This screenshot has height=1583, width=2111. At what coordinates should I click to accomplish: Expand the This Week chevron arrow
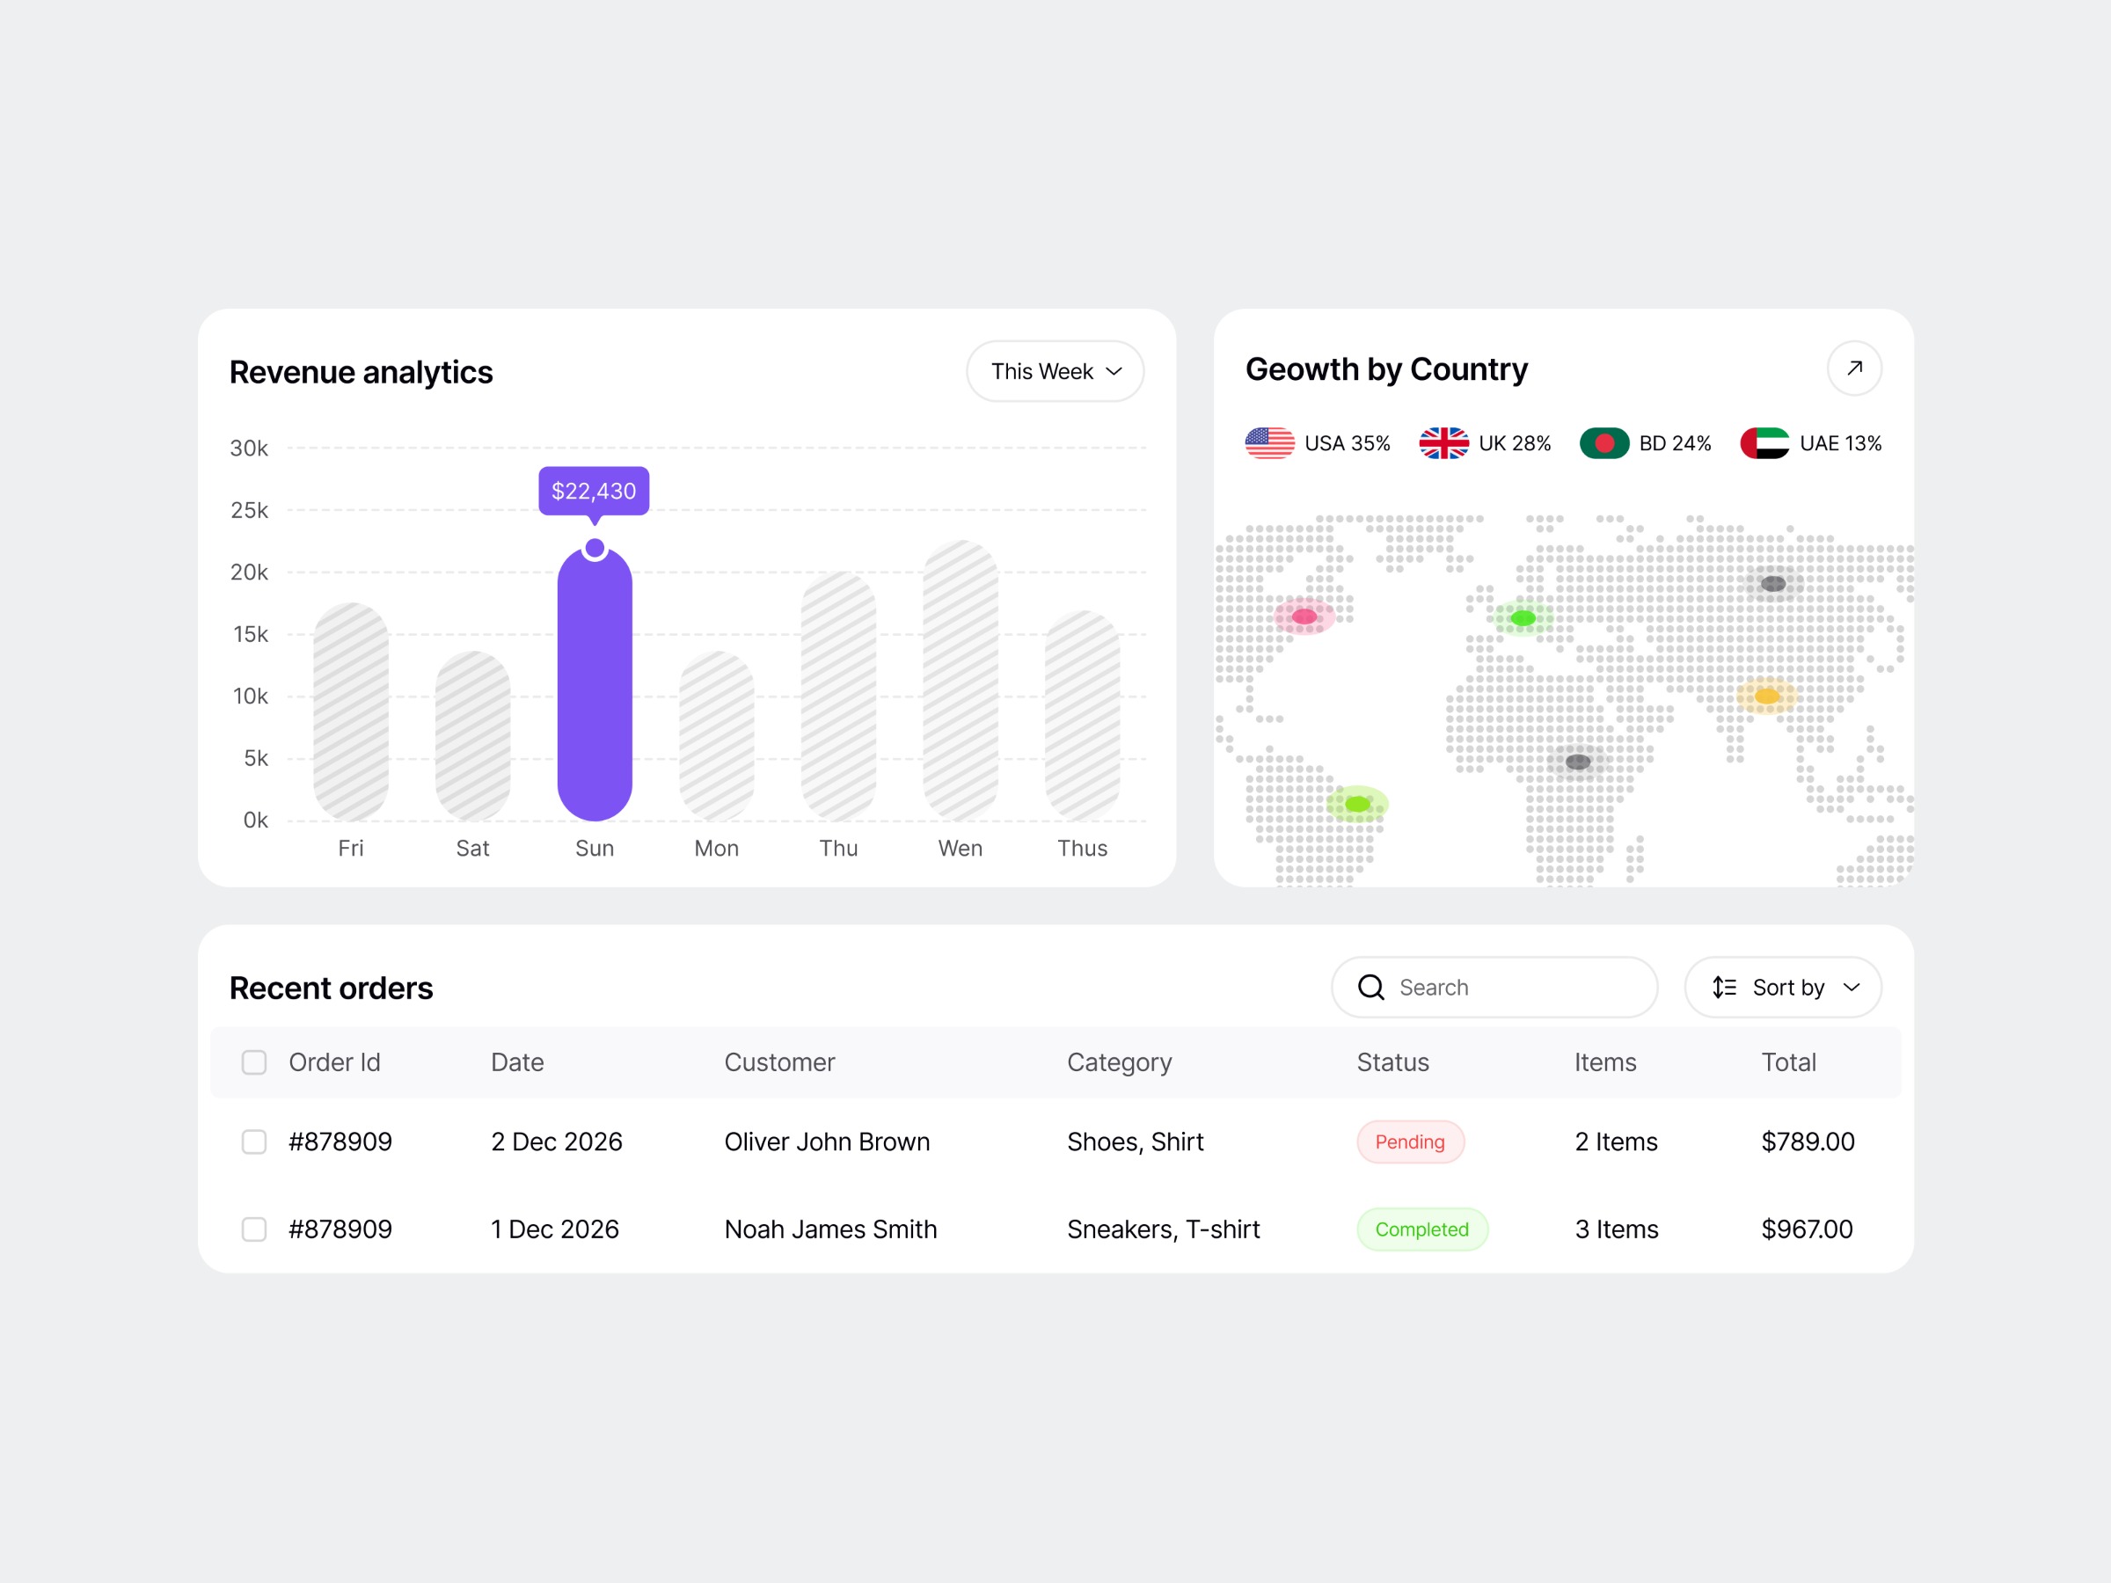[x=1113, y=371]
